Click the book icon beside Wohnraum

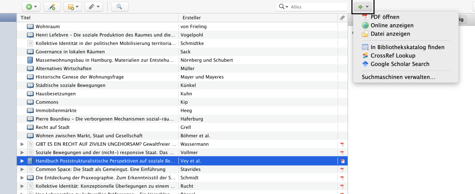pos(30,26)
